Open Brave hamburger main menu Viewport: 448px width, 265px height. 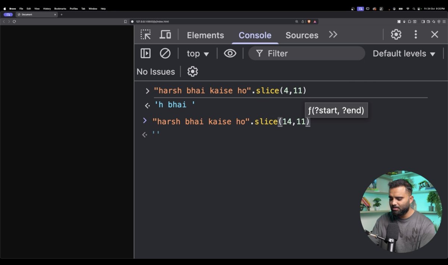coord(444,22)
